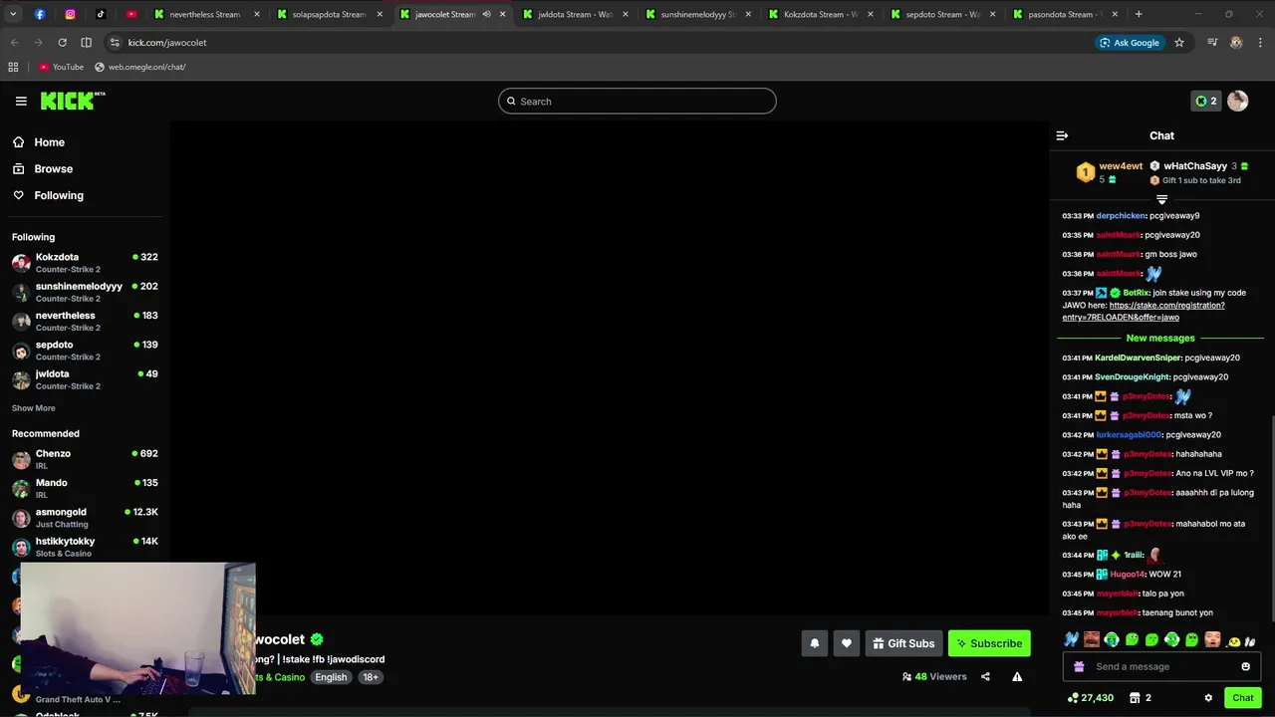
Task: Open the Instagram pinned tab
Action: tap(71, 14)
